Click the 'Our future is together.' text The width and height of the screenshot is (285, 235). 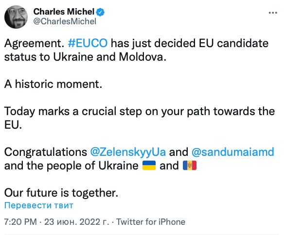tap(61, 193)
